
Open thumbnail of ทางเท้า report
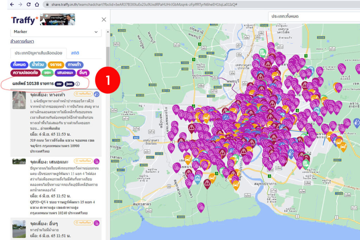click(x=19, y=100)
